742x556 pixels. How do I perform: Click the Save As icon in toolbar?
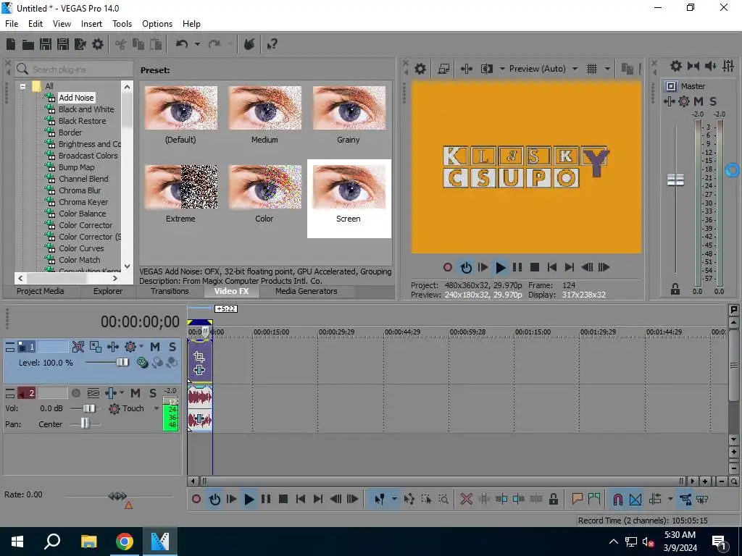[x=63, y=44]
